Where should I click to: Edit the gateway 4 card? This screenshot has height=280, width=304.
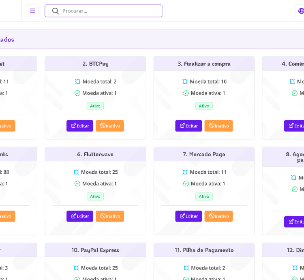tap(294, 126)
